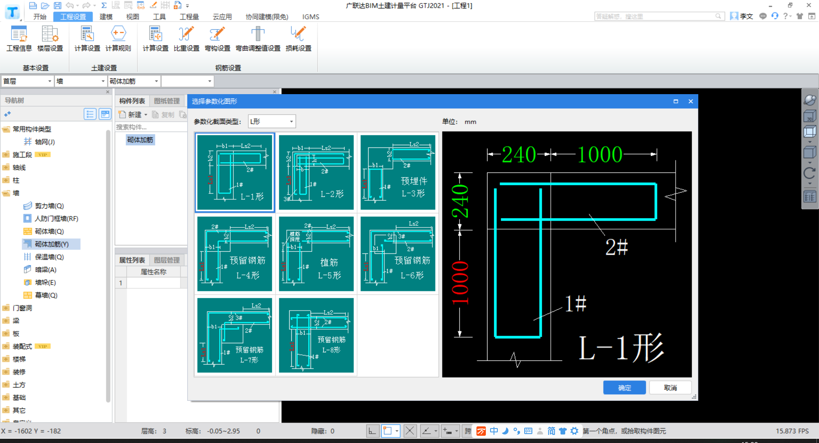Select 砌体墙(Q) tree item
This screenshot has height=443, width=819.
49,231
